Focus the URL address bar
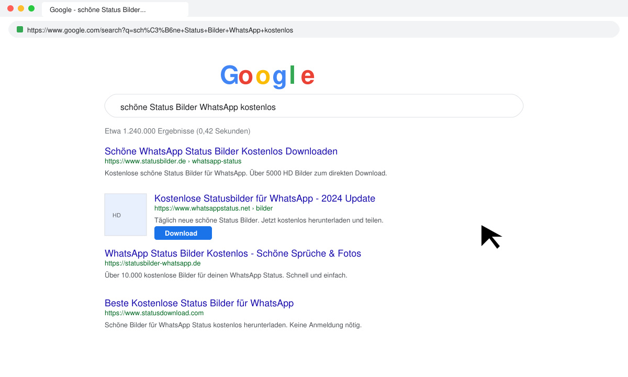The height and width of the screenshot is (377, 628). [314, 30]
